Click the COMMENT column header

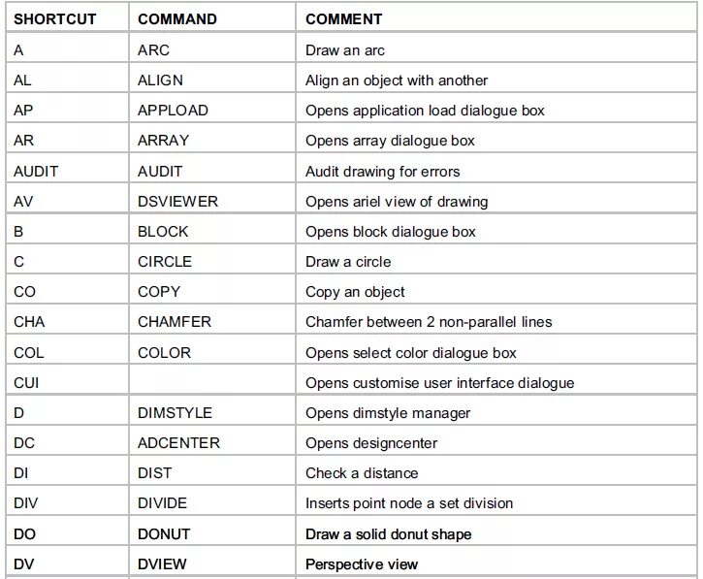[344, 19]
